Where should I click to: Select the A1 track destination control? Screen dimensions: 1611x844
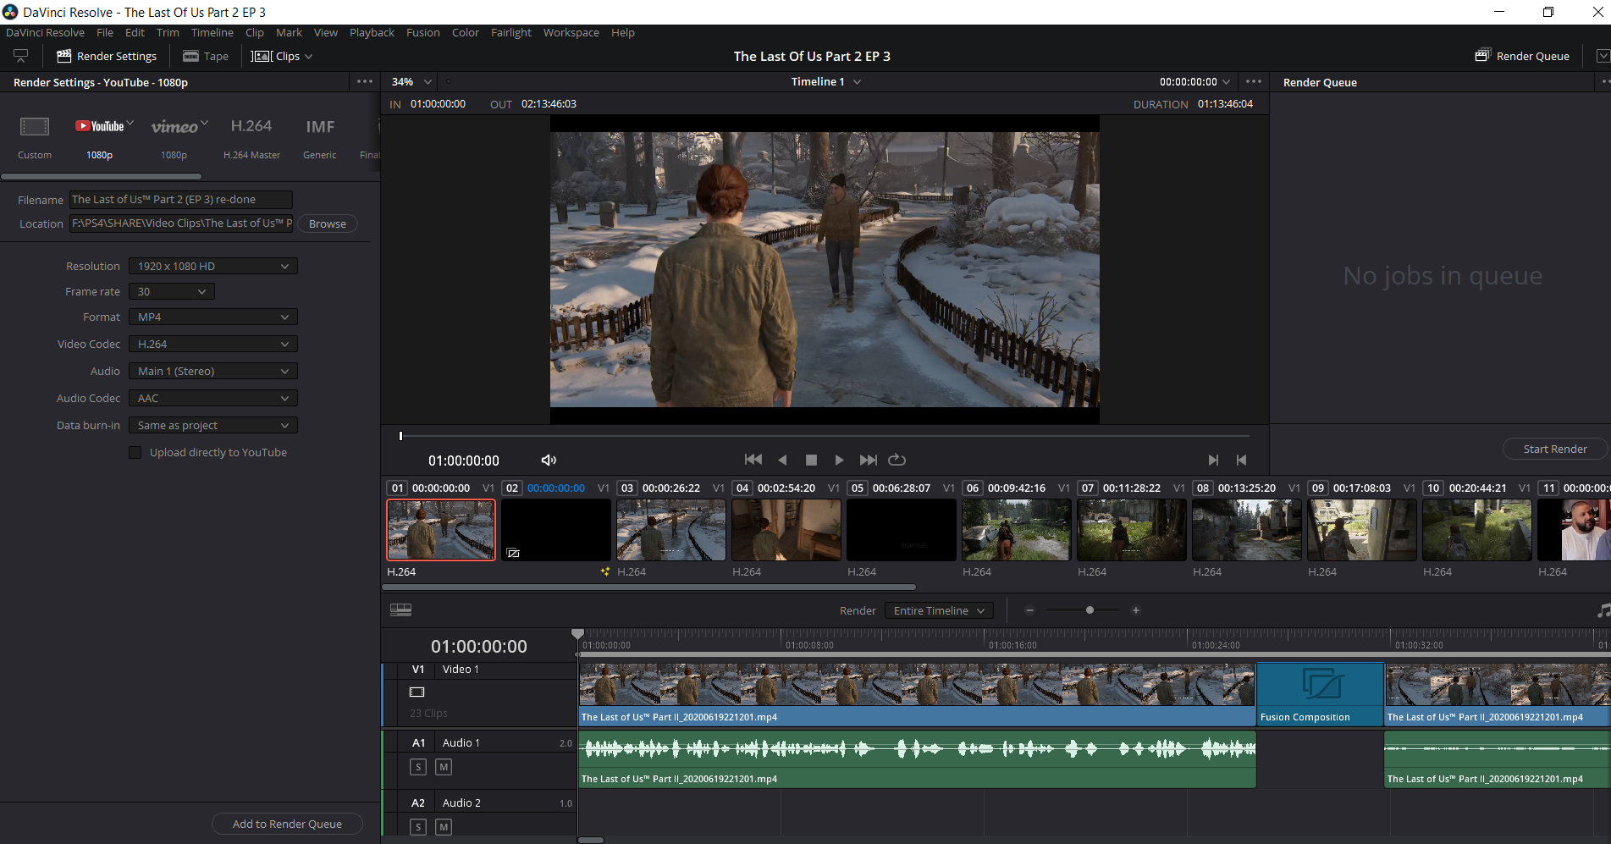pos(418,742)
